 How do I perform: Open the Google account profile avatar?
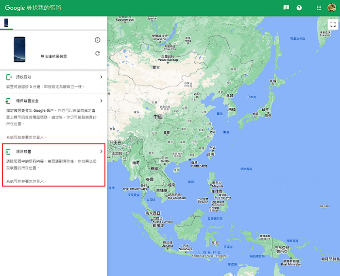pyautogui.click(x=332, y=8)
